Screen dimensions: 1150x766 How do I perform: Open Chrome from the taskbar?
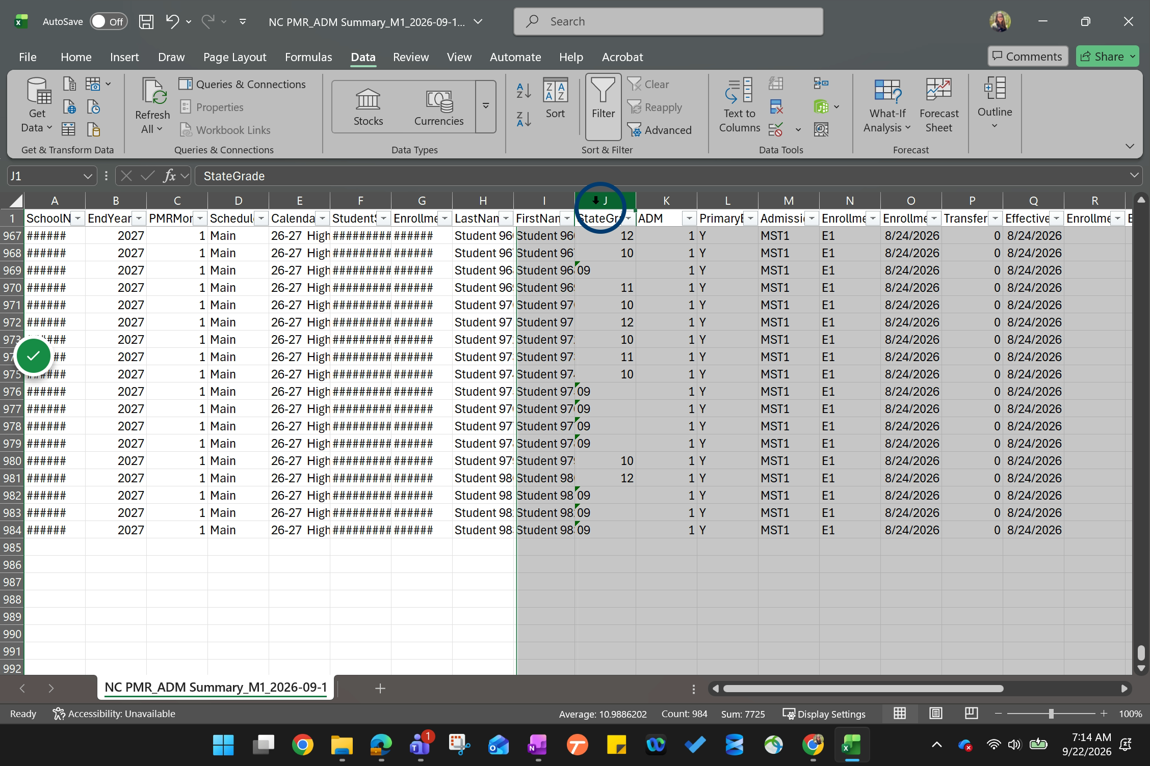[x=302, y=745]
